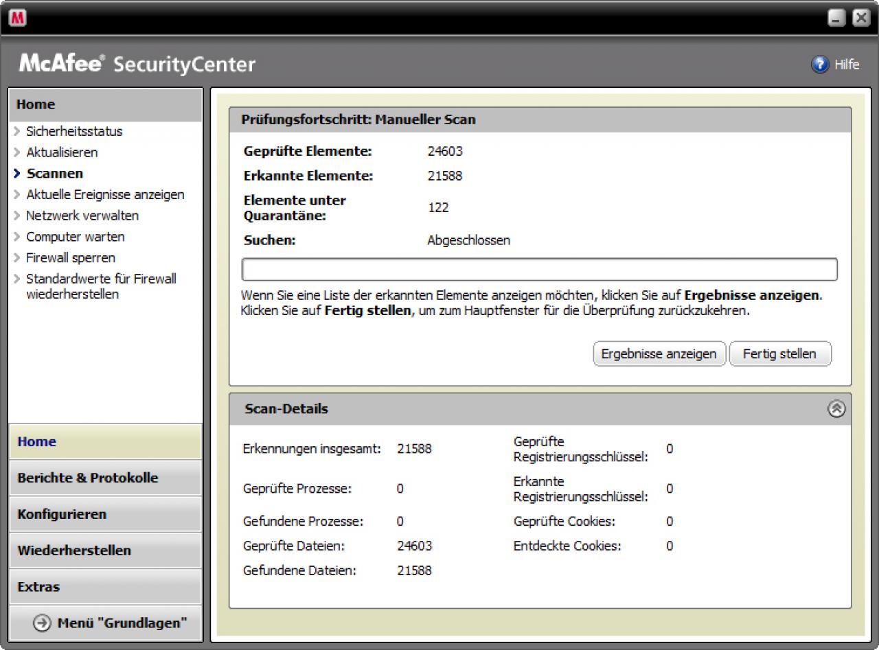Collapse the Scan-Details panel with chevron icon
Screen dimensions: 879x650
836,408
